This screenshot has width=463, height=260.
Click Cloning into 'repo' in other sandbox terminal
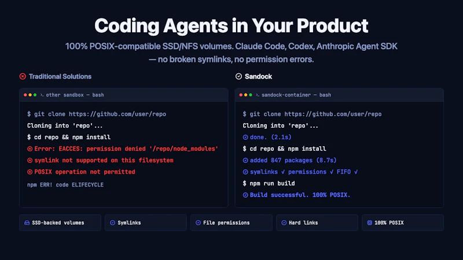click(x=65, y=125)
